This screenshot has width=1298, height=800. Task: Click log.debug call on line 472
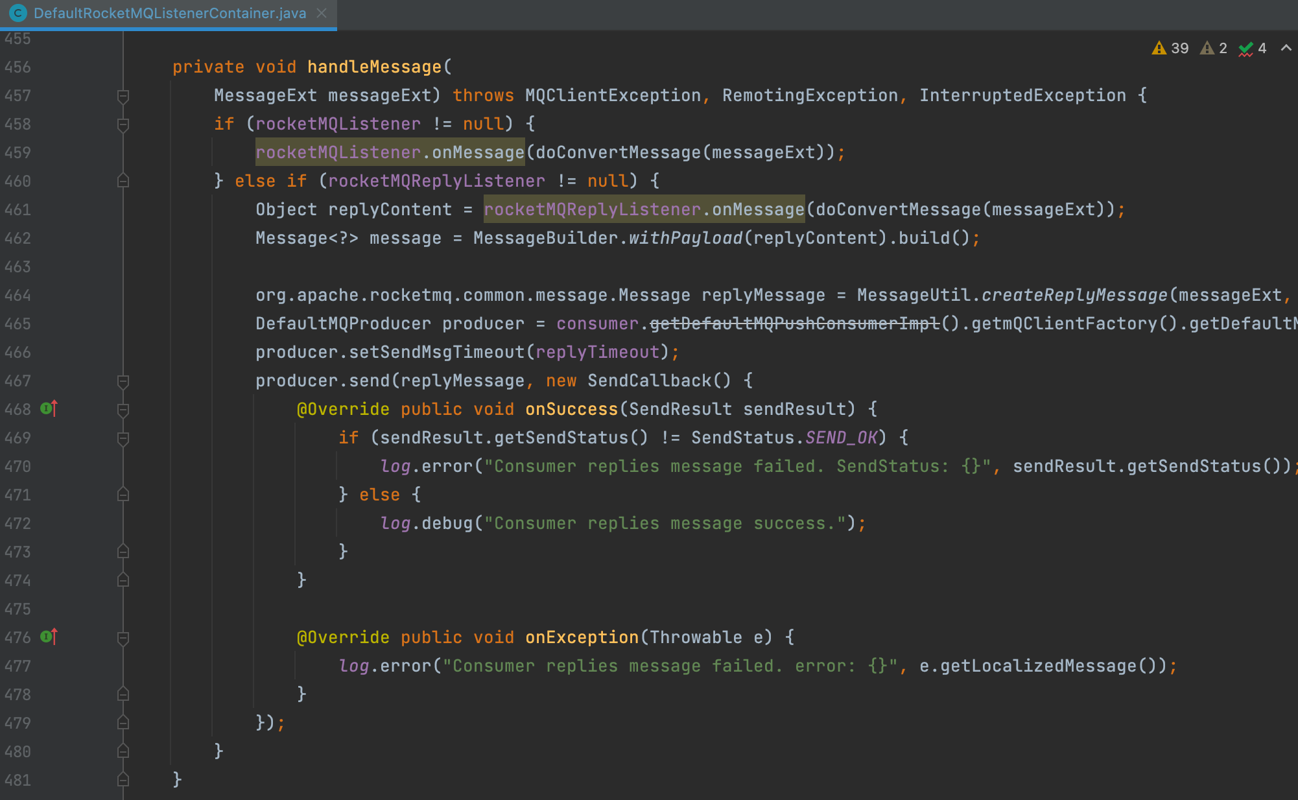(426, 523)
